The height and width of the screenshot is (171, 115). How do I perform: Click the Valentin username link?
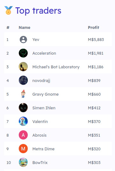point(40,121)
